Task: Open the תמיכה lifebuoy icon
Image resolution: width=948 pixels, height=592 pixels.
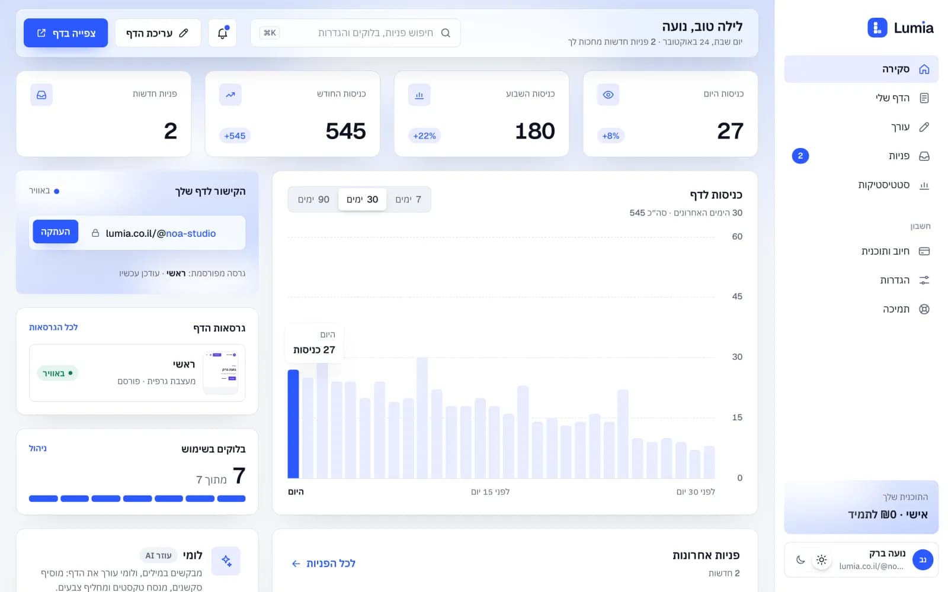Action: [x=924, y=309]
